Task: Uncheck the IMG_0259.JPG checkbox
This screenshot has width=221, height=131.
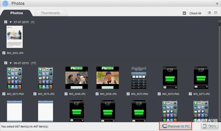Action: (x=97, y=94)
